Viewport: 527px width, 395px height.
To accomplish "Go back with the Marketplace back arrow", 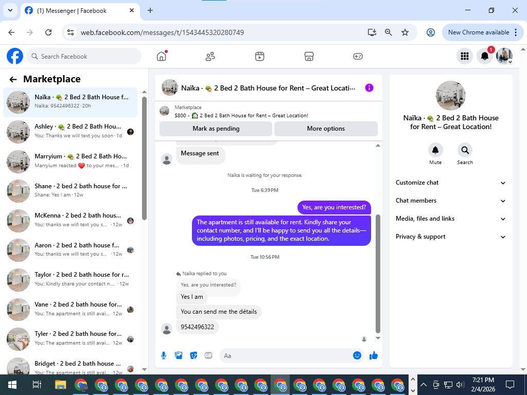I will tap(13, 79).
